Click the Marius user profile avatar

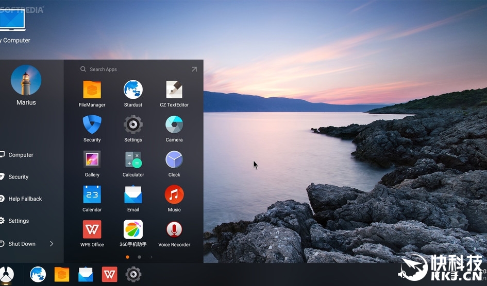point(26,80)
